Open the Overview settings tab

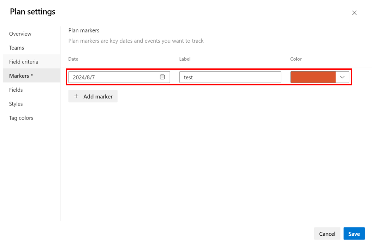coord(31,34)
